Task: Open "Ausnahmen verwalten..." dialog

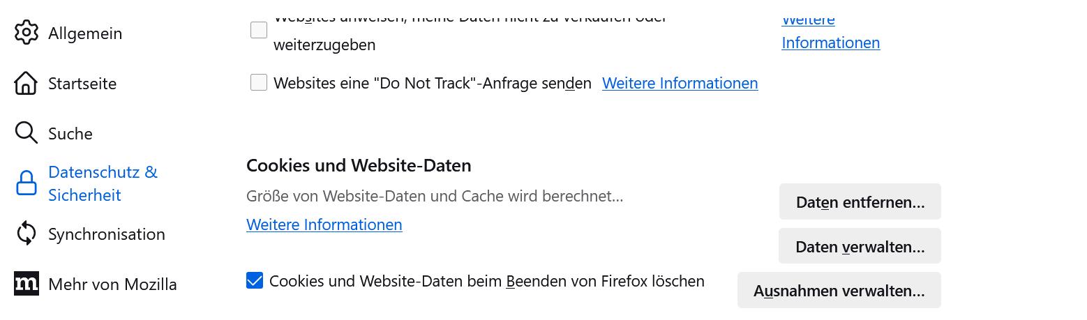Action: (839, 290)
